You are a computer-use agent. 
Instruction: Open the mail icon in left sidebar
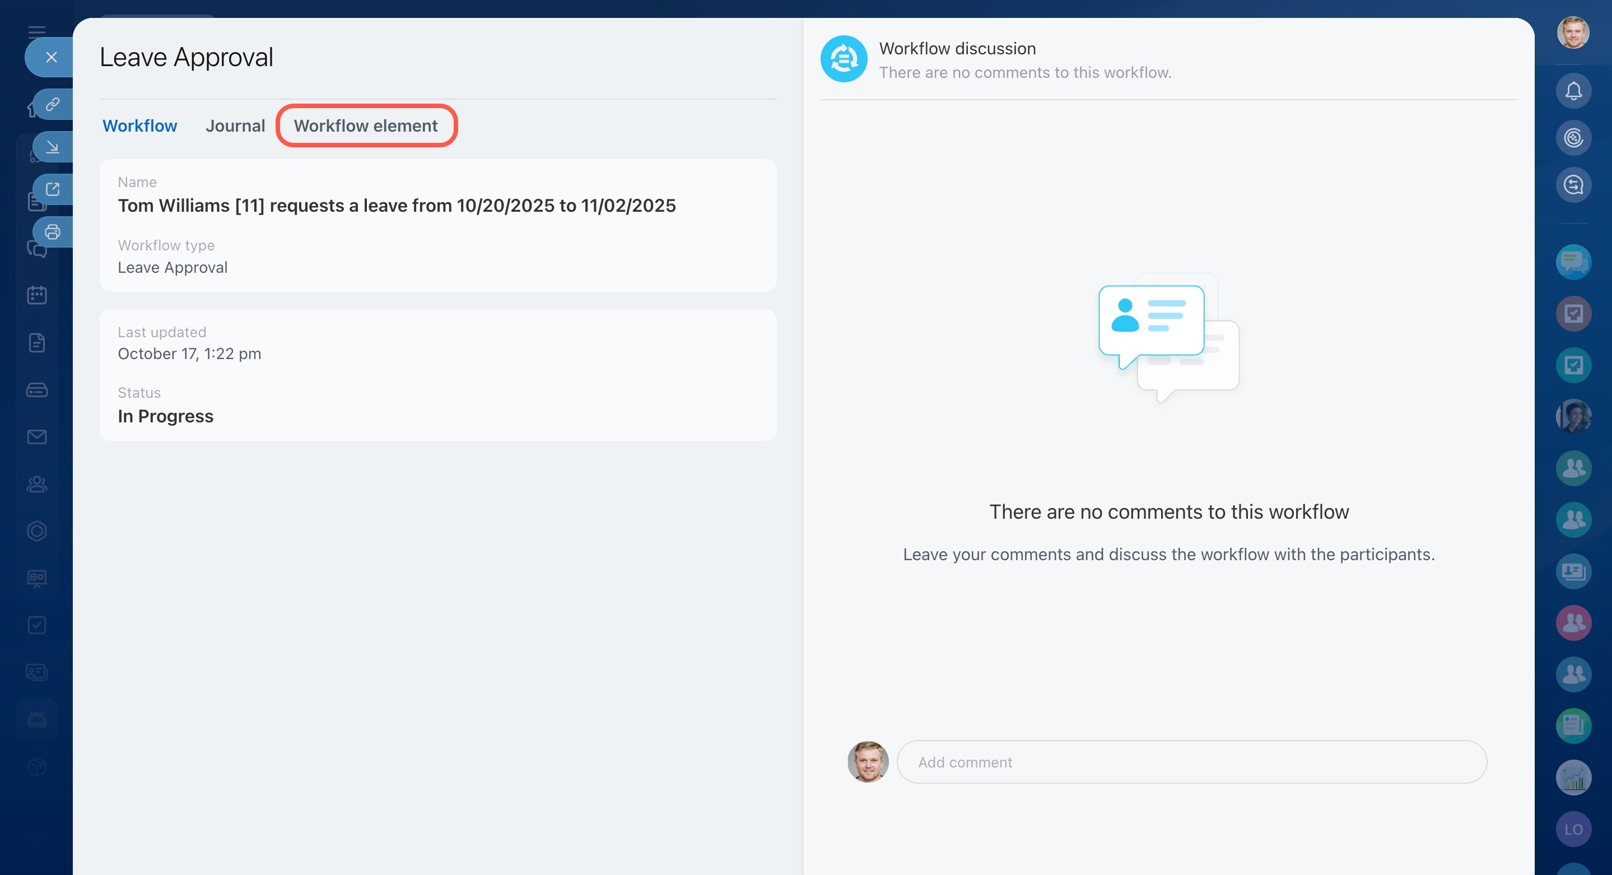(37, 437)
